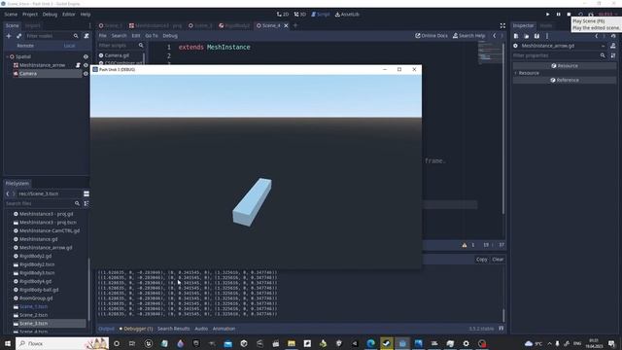
Task: Switch to the Script workspace
Action: 321,15
